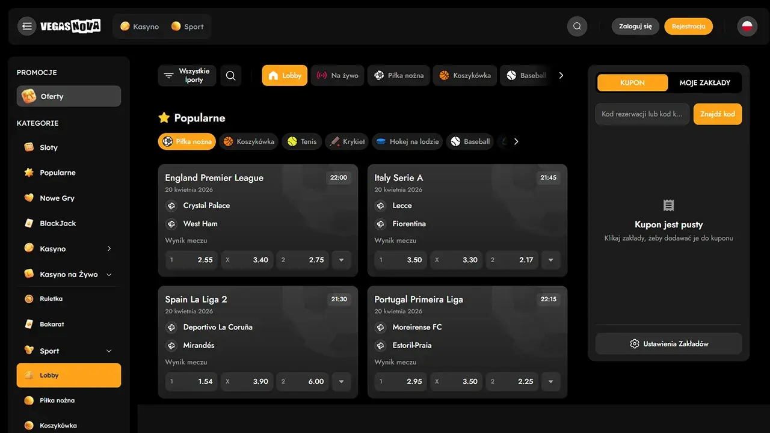Click the Bakarat icon in sidebar
Viewport: 770px width, 433px height.
(29, 324)
